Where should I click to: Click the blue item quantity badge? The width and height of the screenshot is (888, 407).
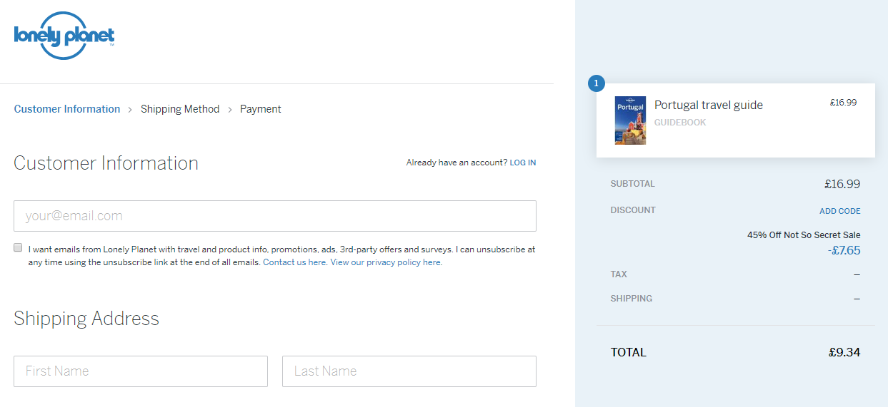(x=596, y=83)
